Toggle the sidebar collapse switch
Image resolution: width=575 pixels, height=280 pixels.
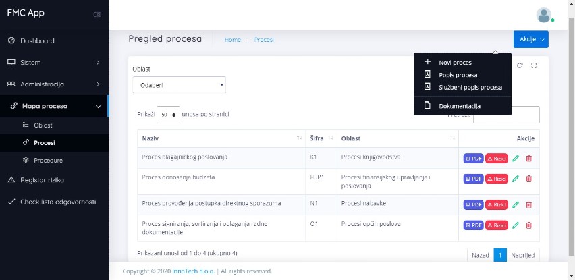pyautogui.click(x=97, y=14)
